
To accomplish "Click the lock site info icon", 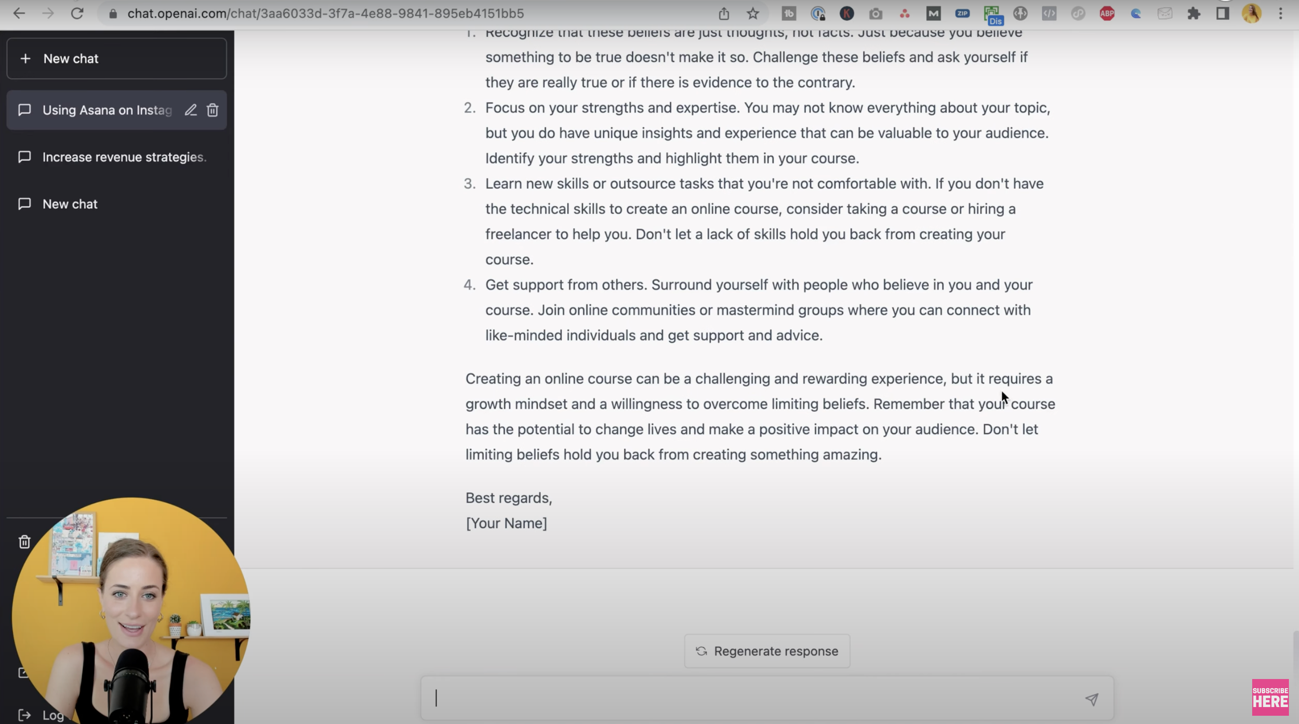I will [112, 14].
